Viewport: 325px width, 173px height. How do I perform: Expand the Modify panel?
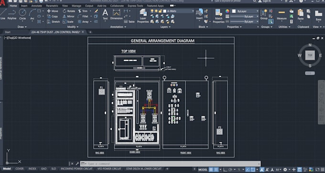tap(73, 27)
